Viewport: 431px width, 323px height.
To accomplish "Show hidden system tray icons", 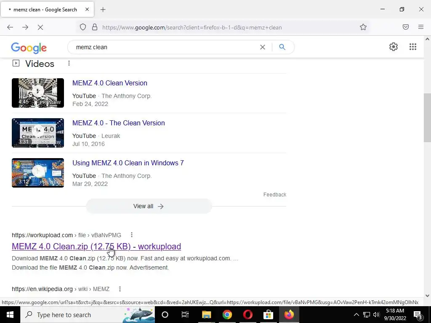I will [356, 315].
